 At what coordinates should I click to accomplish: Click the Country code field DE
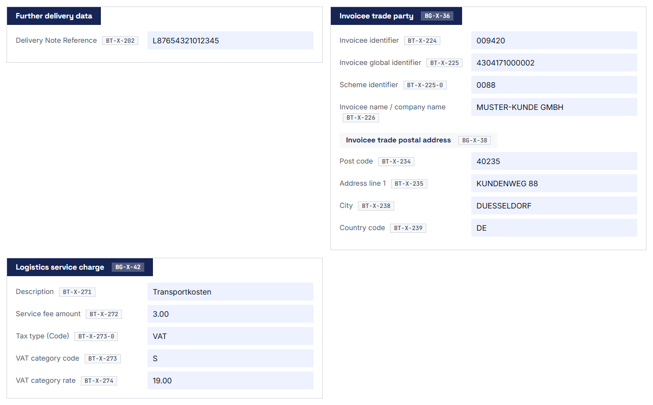(554, 228)
